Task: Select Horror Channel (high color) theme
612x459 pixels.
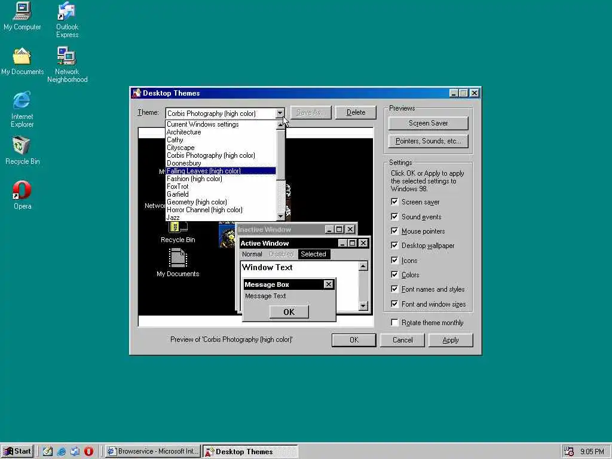Action: click(221, 210)
